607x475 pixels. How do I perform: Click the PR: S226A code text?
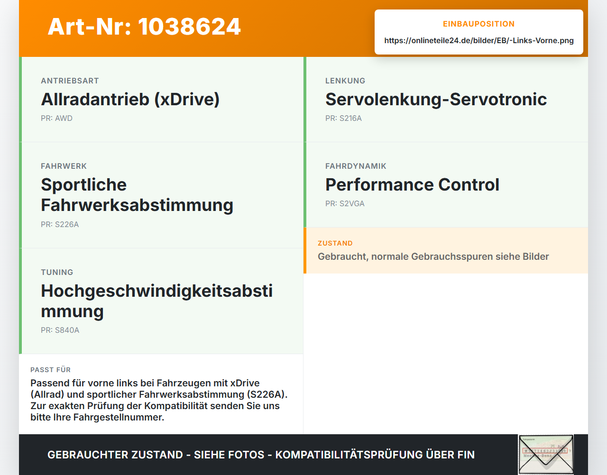point(60,224)
